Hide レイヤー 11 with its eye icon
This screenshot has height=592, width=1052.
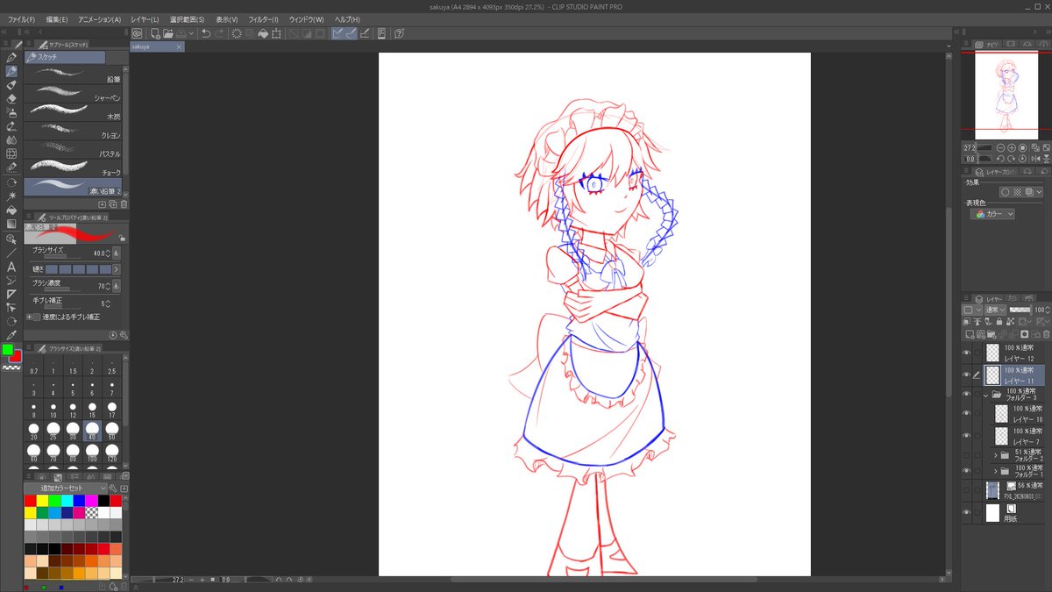966,375
